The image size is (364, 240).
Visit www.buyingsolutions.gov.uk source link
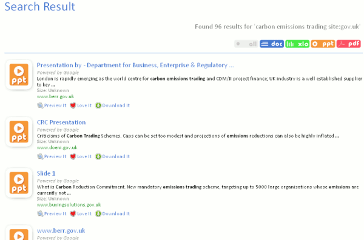[69, 205]
